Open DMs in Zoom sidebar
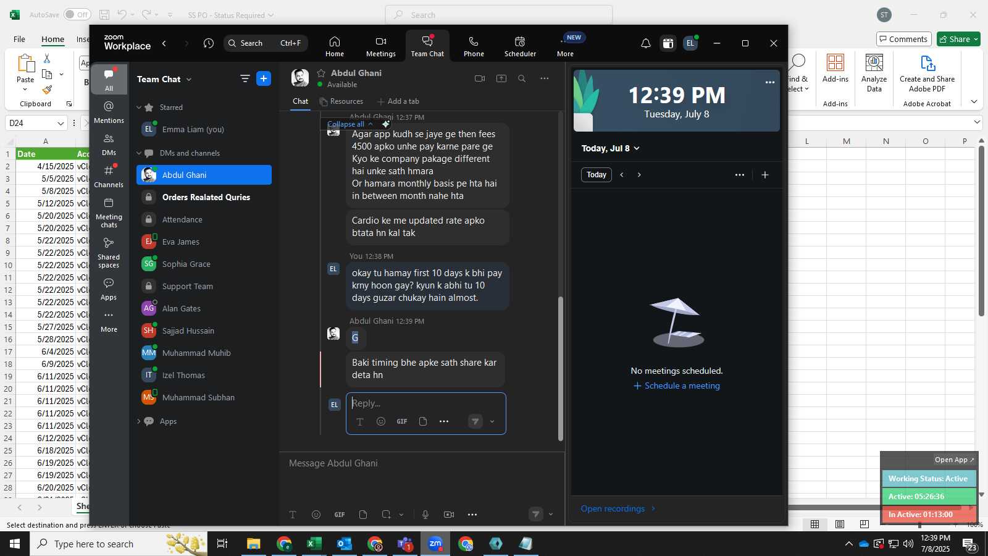988x556 pixels. pyautogui.click(x=109, y=144)
